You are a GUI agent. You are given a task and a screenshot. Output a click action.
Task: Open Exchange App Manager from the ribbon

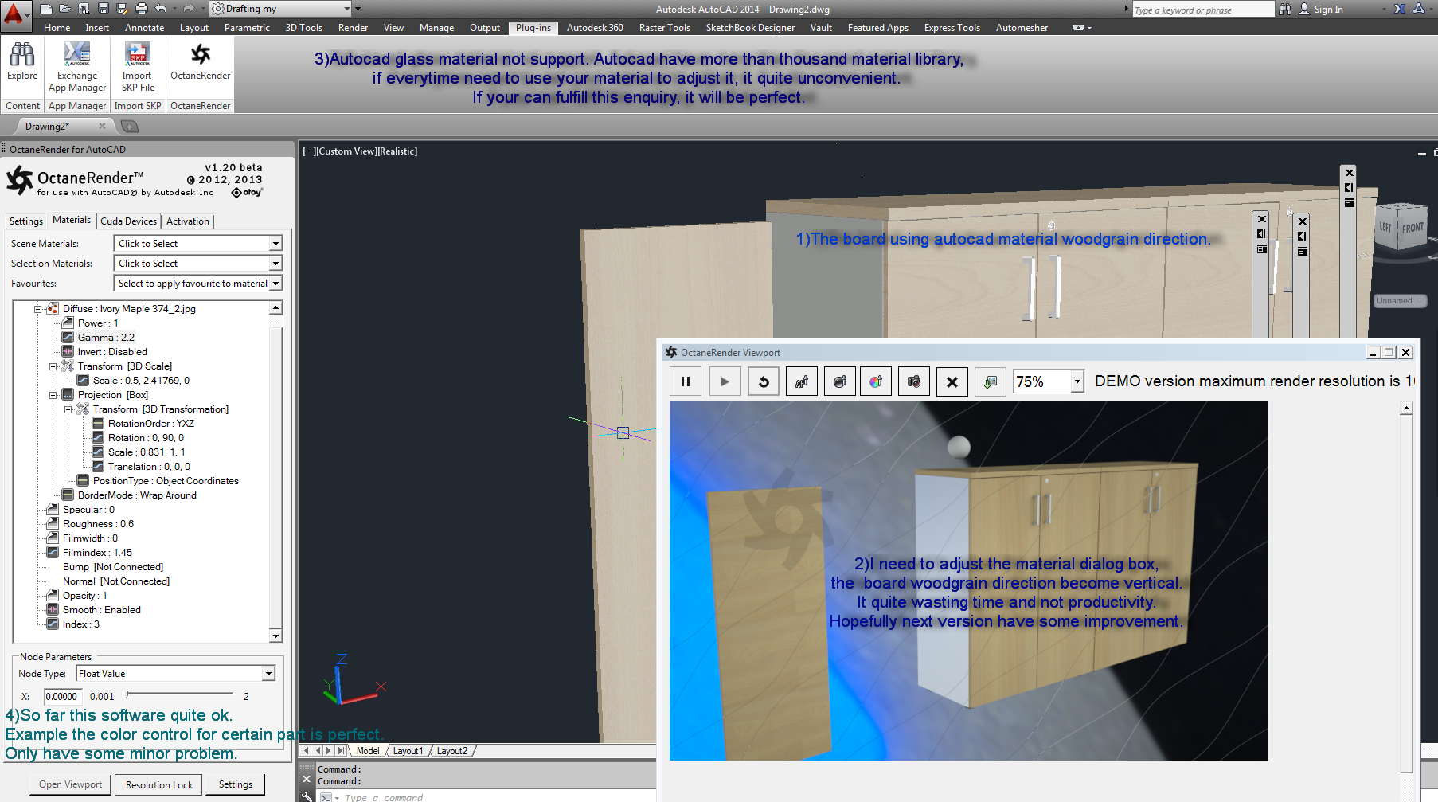77,67
